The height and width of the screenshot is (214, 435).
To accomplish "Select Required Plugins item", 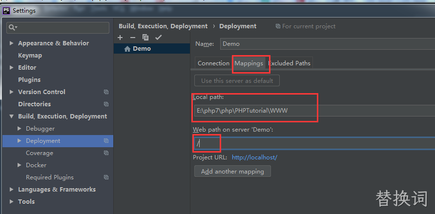I will tap(50, 177).
